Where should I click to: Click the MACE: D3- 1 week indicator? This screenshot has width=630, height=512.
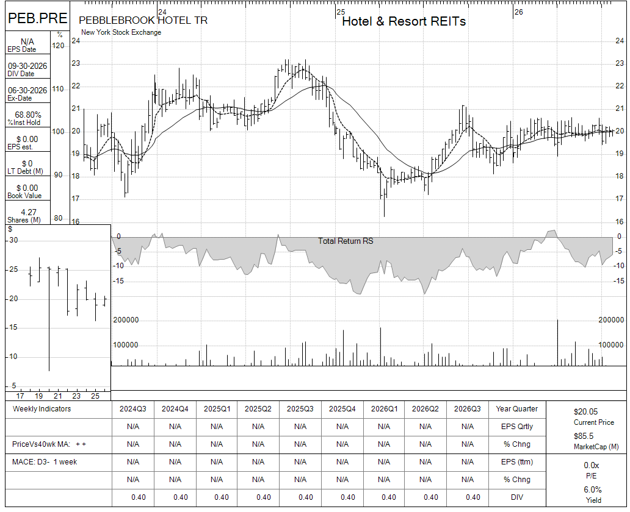point(45,462)
